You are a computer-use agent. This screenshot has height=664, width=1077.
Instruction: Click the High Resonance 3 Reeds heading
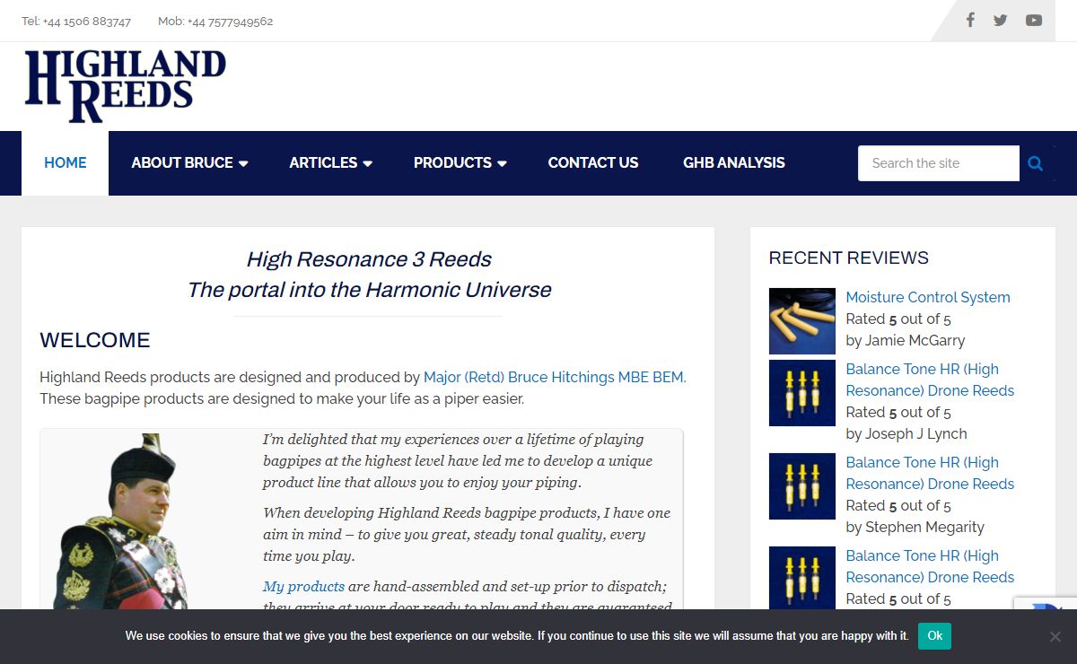(369, 259)
